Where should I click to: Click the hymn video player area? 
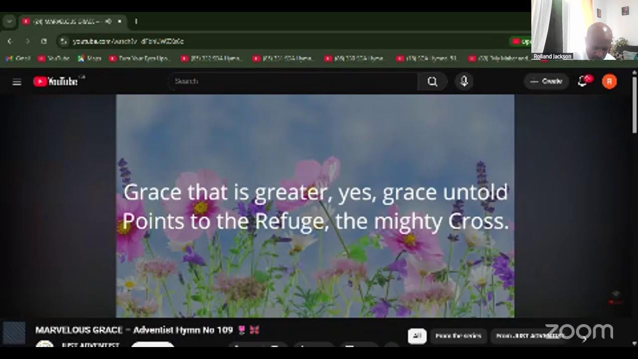(315, 206)
